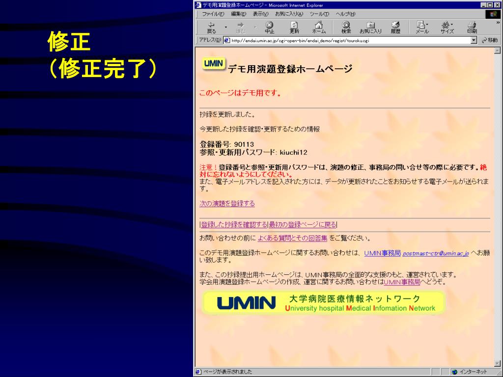
Task: Open the 編集(E) menu
Action: click(x=238, y=14)
